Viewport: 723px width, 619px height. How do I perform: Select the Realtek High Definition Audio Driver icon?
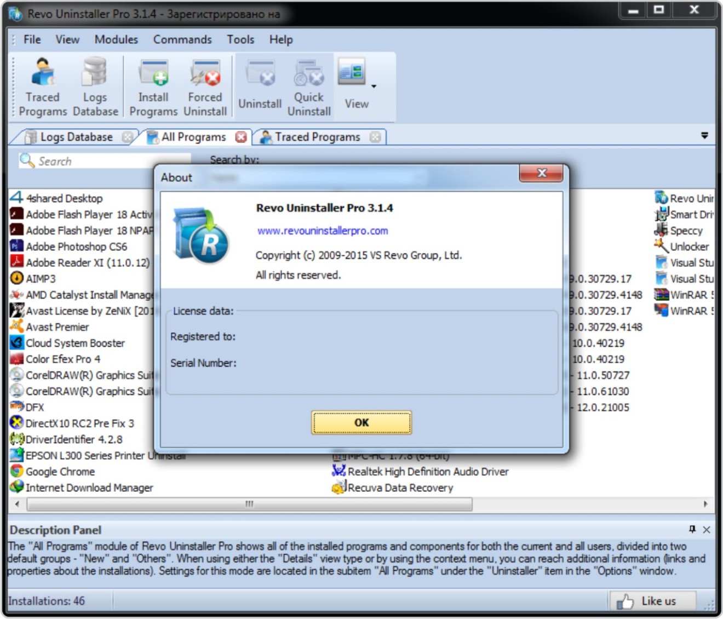tap(338, 471)
